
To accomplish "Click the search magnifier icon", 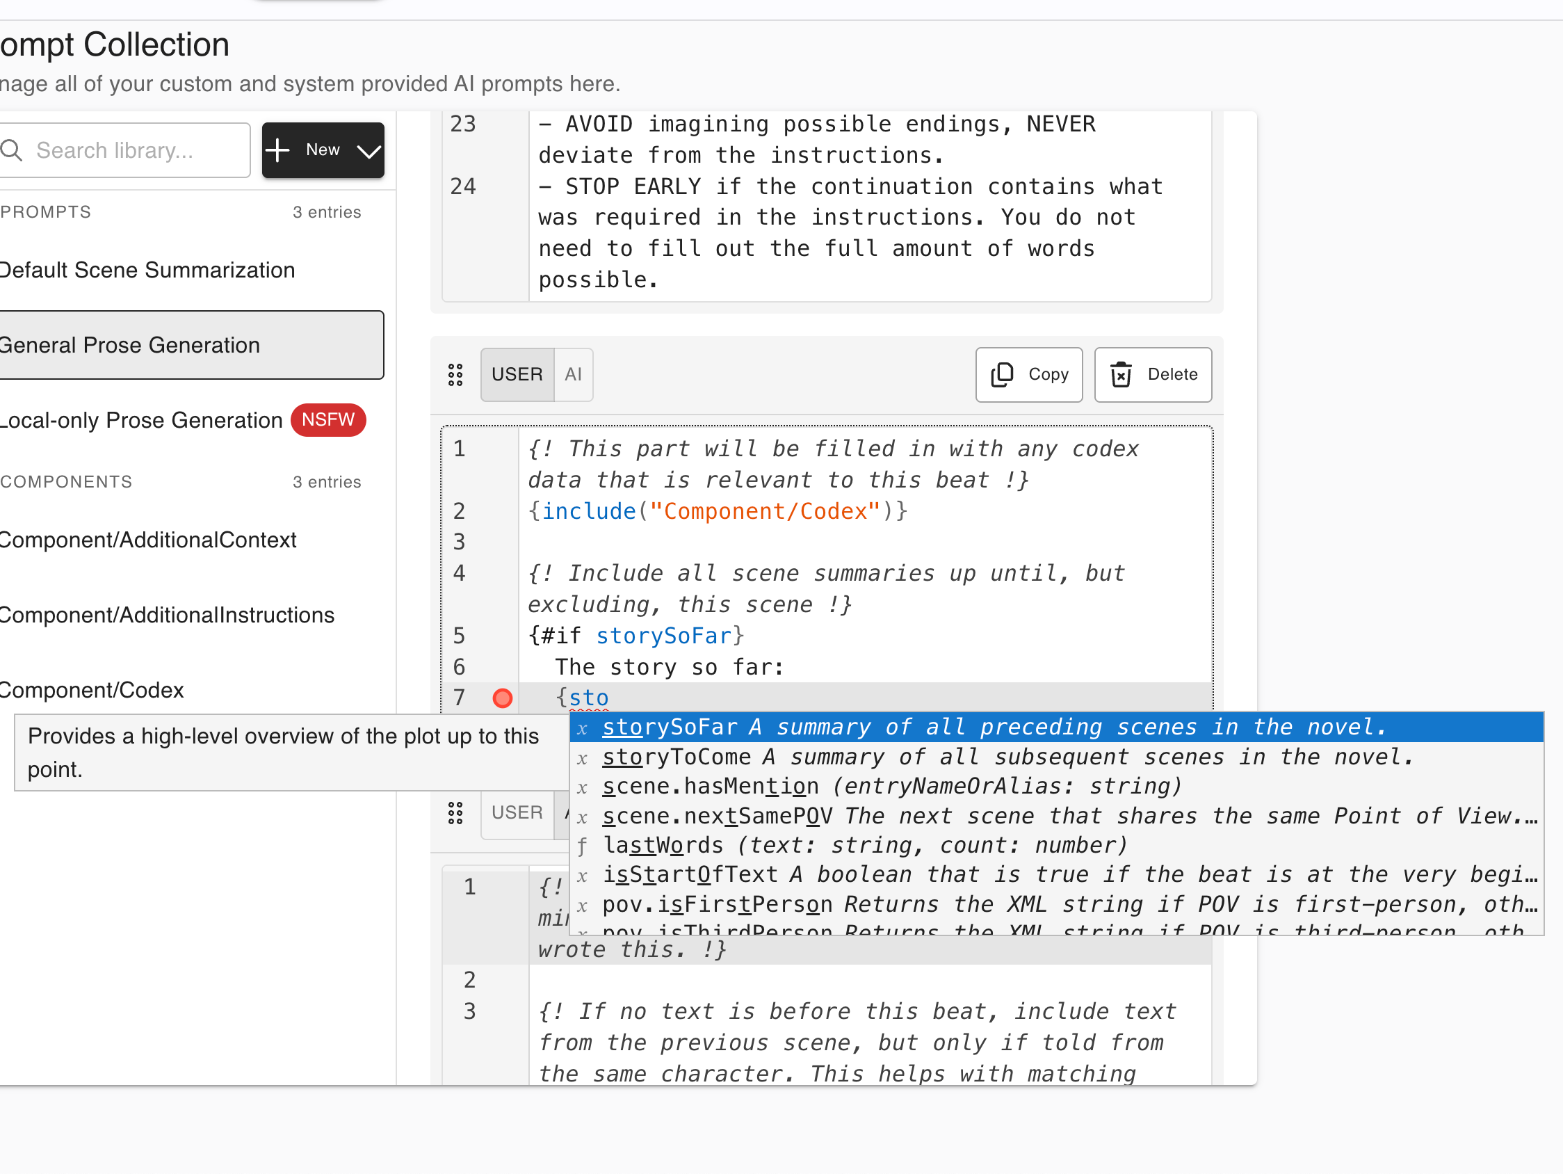I will coord(11,150).
